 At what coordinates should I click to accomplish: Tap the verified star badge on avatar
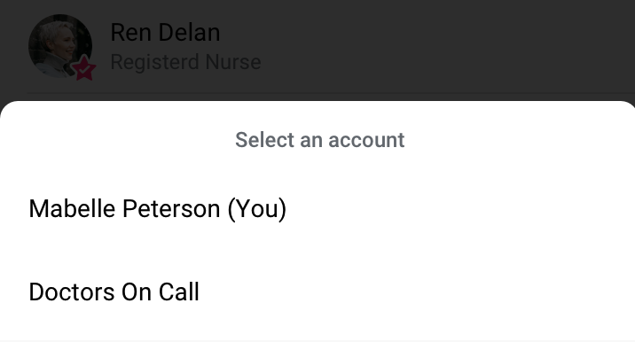tap(83, 68)
